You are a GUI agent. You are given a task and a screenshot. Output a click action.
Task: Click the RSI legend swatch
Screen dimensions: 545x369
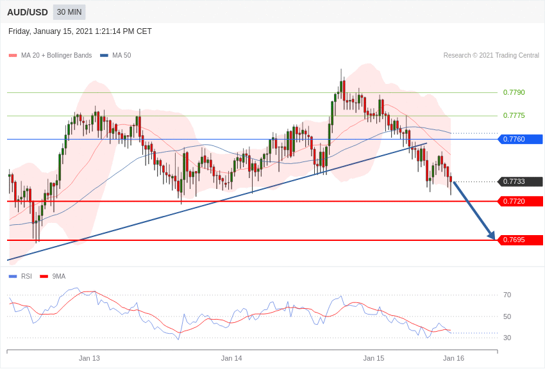tap(13, 277)
